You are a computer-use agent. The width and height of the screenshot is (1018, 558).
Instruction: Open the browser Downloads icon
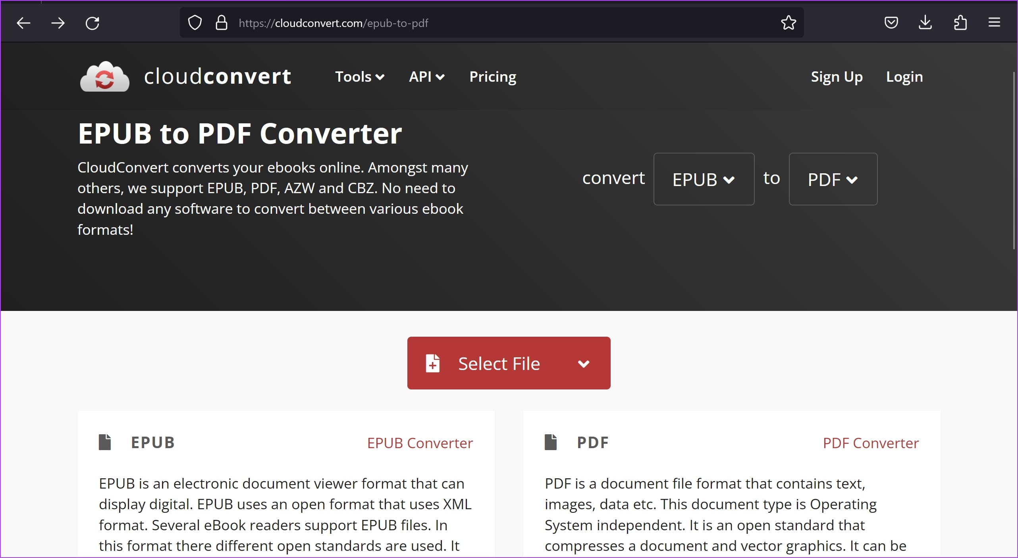coord(925,23)
